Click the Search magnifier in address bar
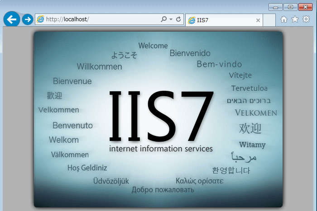The height and width of the screenshot is (211, 317). tap(163, 19)
